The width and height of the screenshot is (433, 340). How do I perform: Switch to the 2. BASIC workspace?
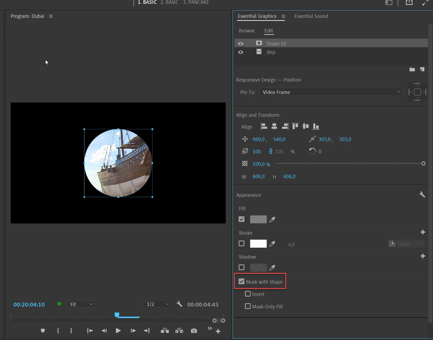(x=169, y=2)
